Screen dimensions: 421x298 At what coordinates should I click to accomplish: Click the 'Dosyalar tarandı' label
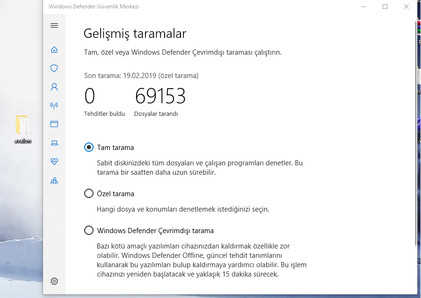coord(156,114)
